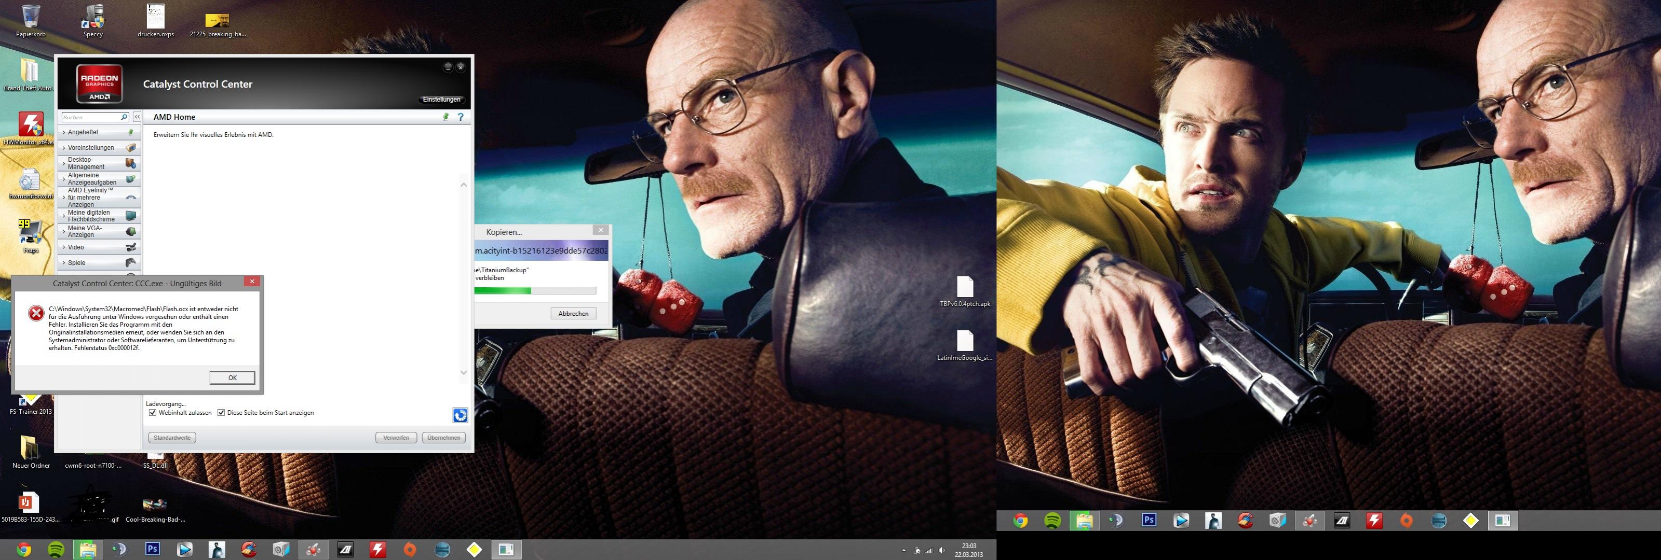This screenshot has height=560, width=1661.
Task: Open the Einstellungen menu
Action: point(442,99)
